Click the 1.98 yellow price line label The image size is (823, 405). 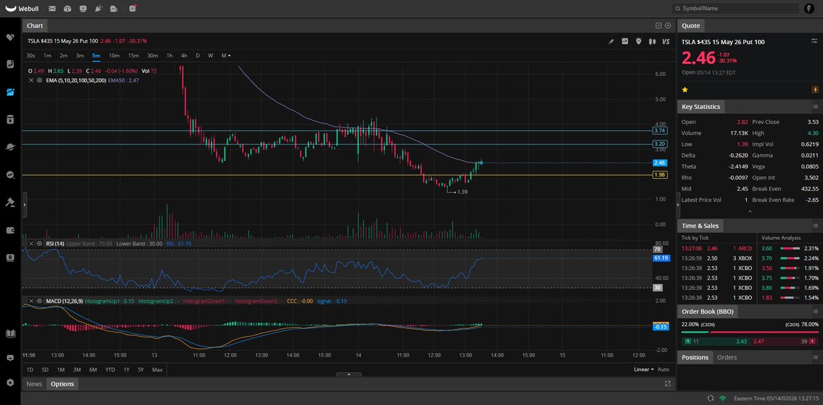(660, 175)
